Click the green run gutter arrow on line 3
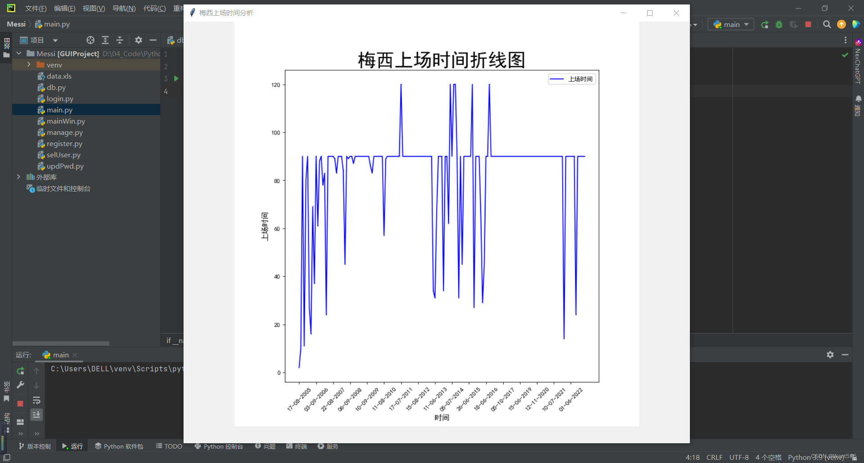Screen dimensions: 864x463 coord(176,79)
